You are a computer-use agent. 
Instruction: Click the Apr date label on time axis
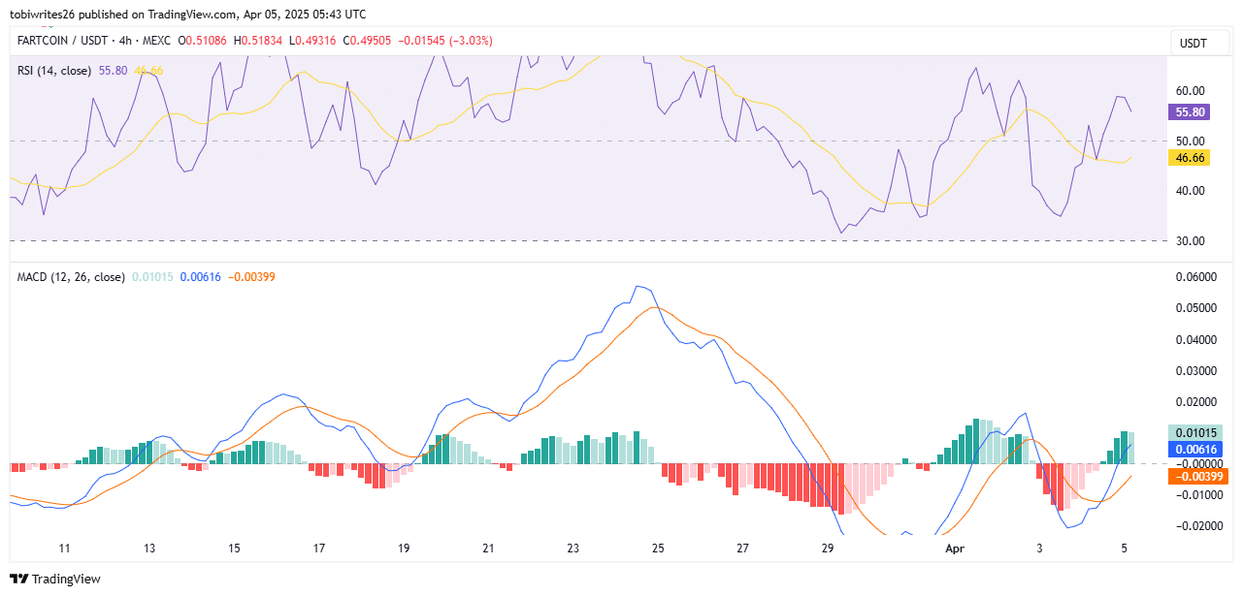(953, 549)
